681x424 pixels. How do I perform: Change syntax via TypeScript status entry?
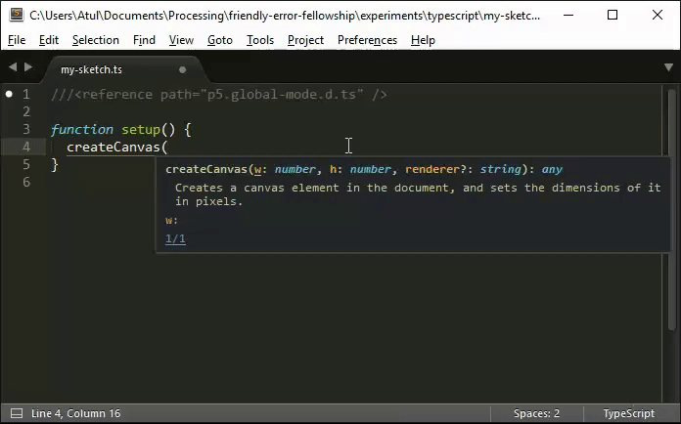point(628,413)
